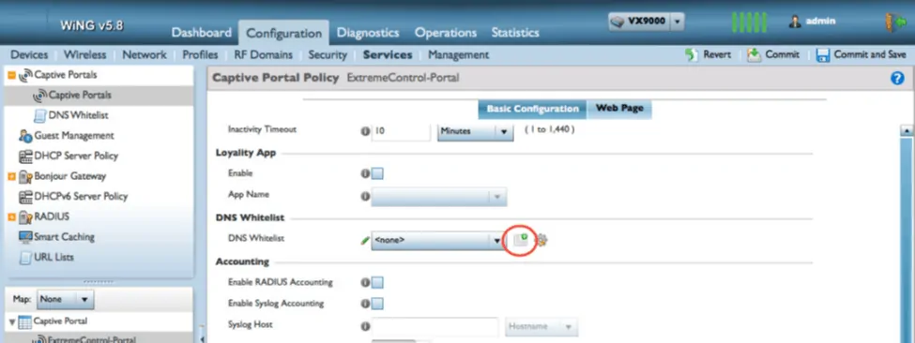Click the Commit and Save disk icon

823,55
